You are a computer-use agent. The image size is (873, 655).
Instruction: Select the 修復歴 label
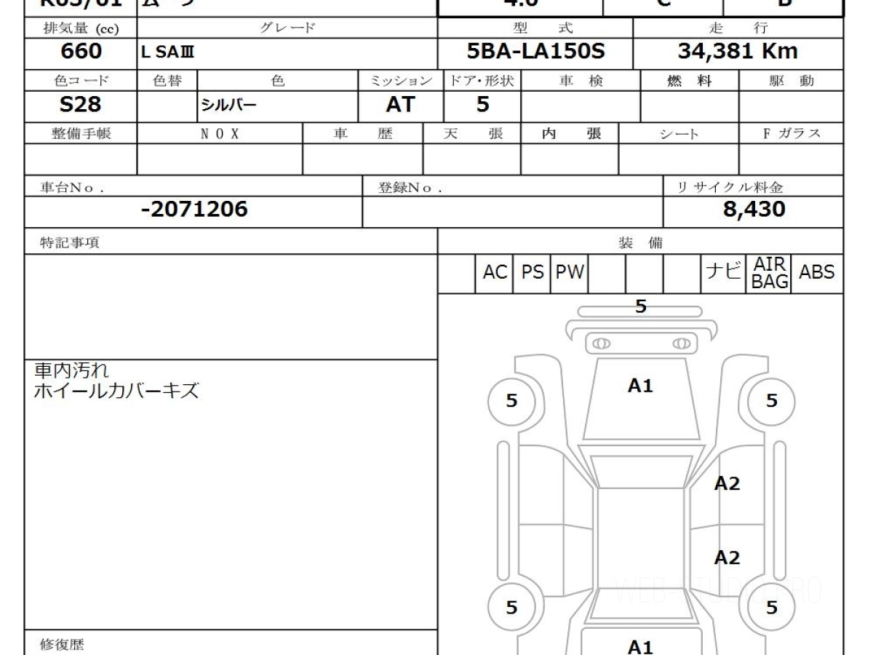(63, 644)
